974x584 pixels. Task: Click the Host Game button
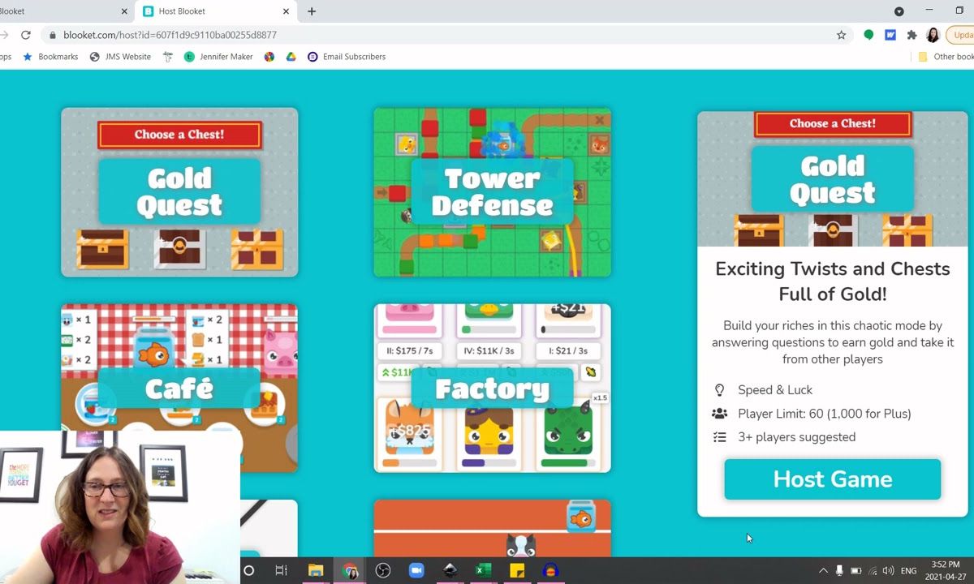(x=832, y=479)
